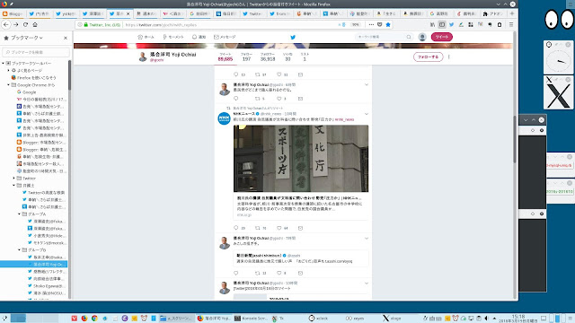Open the モーメント navigation item
575x323 pixels.
click(173, 37)
